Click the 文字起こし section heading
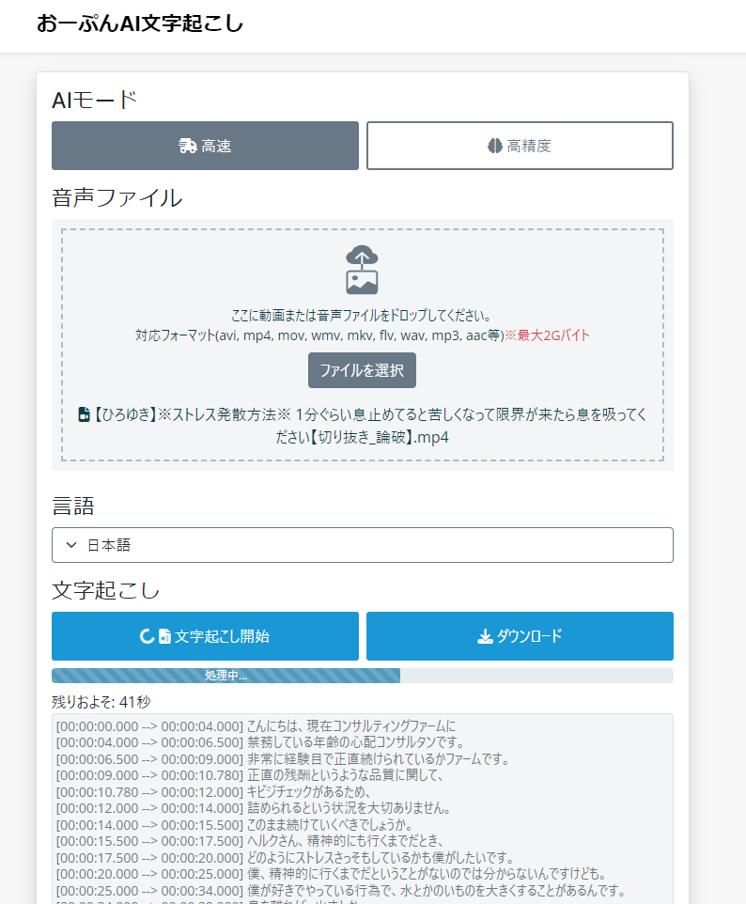The height and width of the screenshot is (904, 746). (106, 590)
